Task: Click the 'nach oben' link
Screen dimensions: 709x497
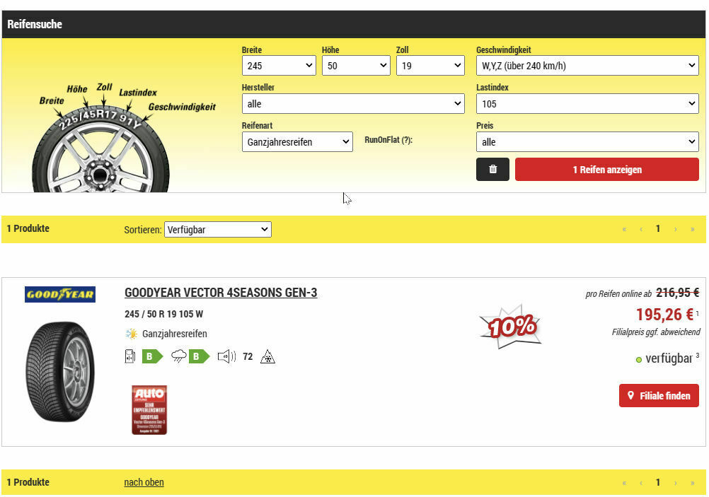Action: click(x=144, y=482)
